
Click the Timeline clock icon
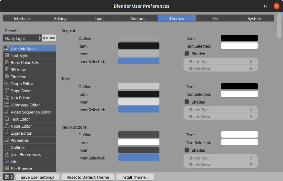[x=7, y=77]
